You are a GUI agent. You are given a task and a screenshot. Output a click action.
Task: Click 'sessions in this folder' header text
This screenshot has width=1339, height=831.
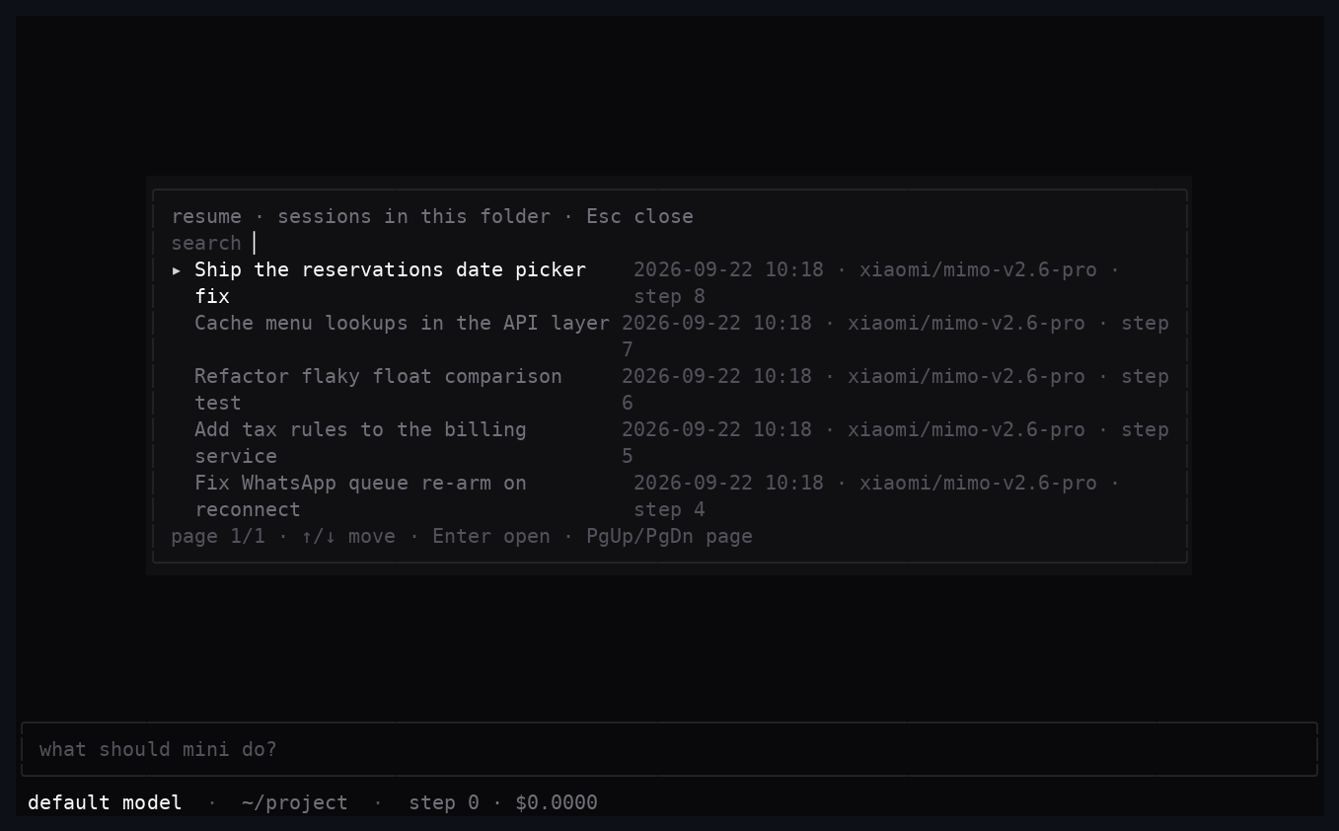point(413,216)
